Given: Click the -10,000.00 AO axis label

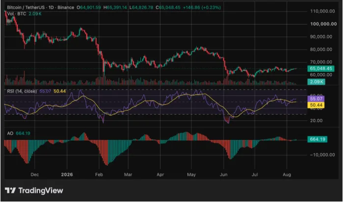Looking at the screenshot, I should 321,155.
